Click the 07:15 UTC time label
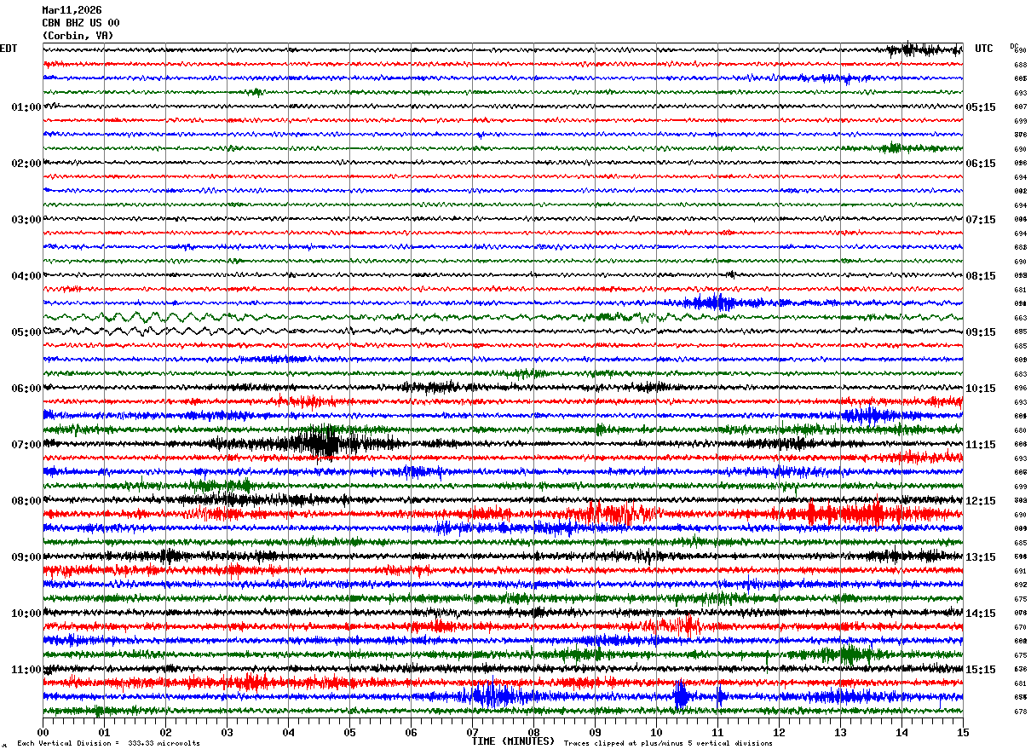Screen dimensions: 1031x755 (981, 220)
